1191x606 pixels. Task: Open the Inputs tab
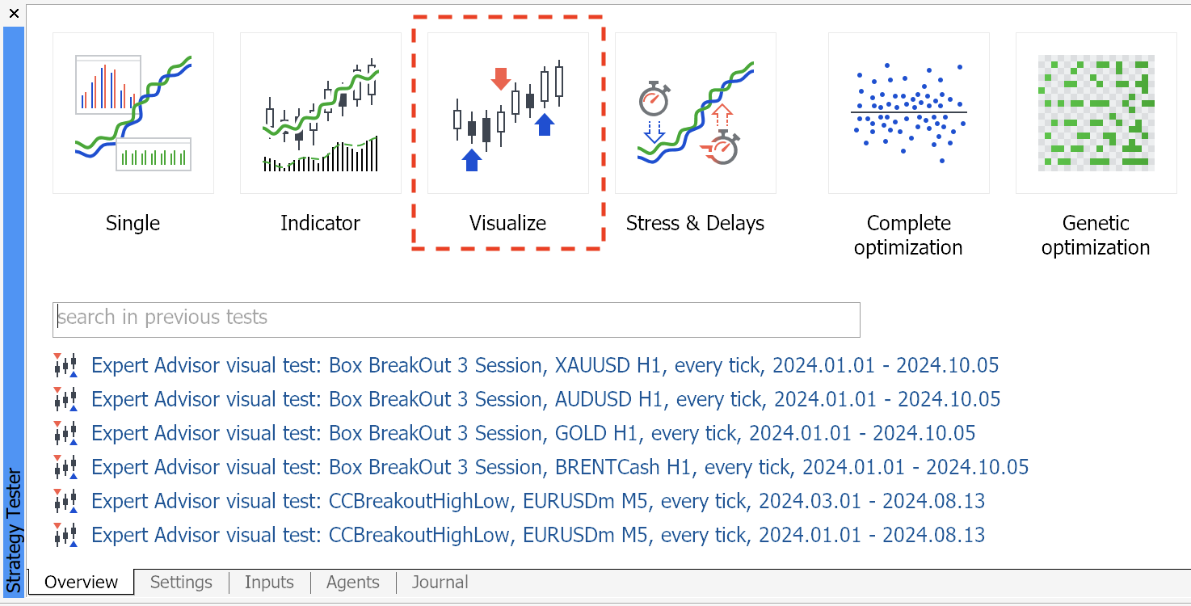pyautogui.click(x=269, y=583)
